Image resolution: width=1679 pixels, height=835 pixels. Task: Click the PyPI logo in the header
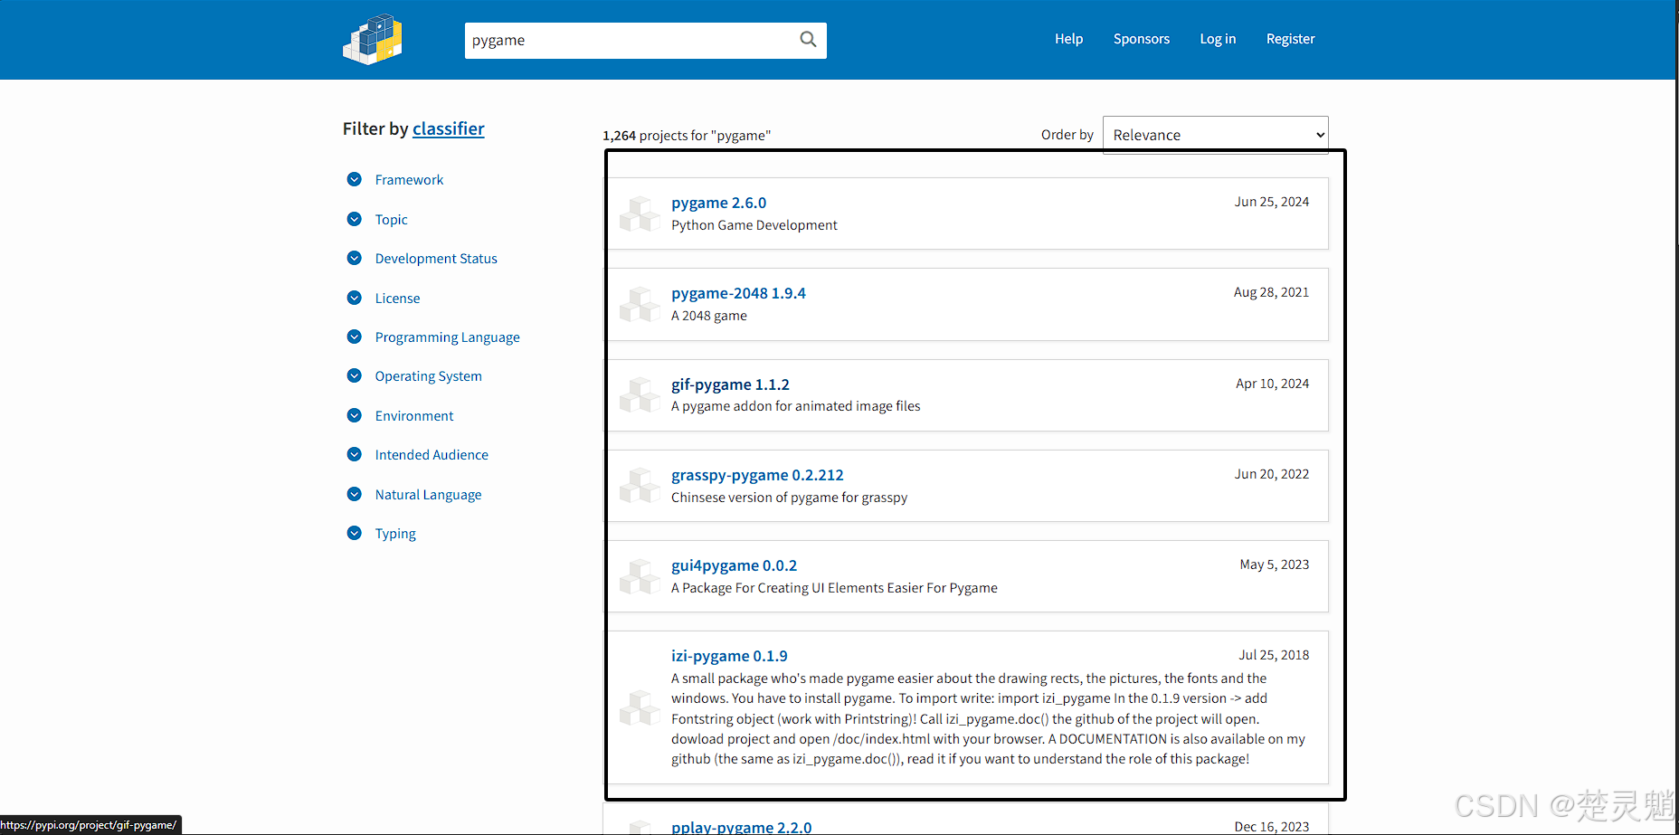point(373,39)
